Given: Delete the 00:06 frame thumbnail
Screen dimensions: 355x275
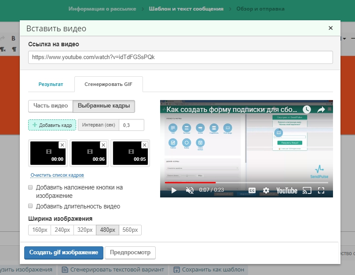Looking at the screenshot, I should [103, 145].
